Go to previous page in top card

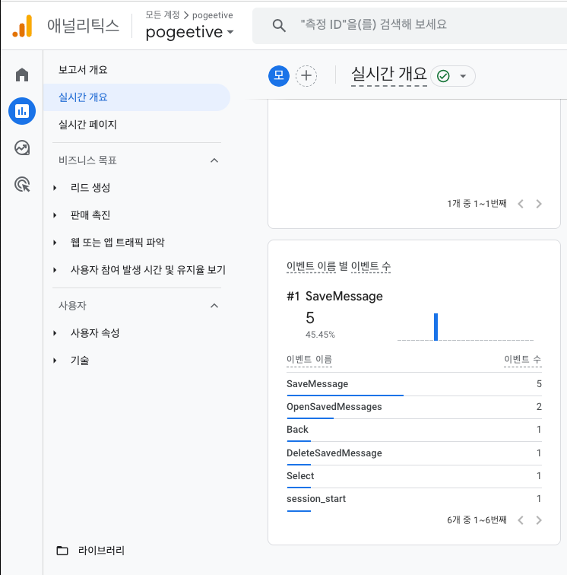521,204
